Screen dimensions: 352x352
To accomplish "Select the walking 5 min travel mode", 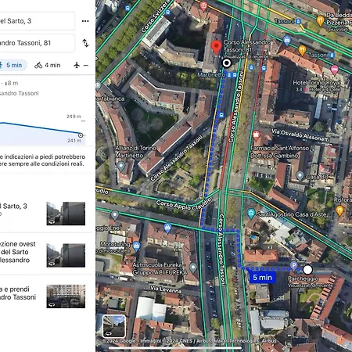I will 13,65.
